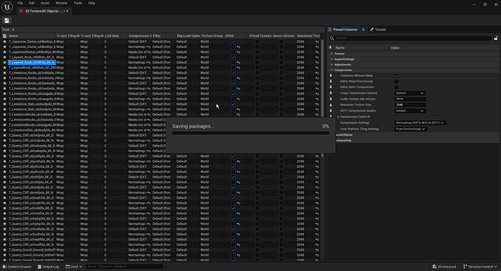
Task: Click the pencil icon of Details tab
Action: click(x=372, y=29)
